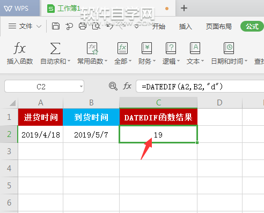This screenshot has width=264, height=213.
Task: Click the DATEDIF函数结果 header cell
Action: pyautogui.click(x=158, y=117)
